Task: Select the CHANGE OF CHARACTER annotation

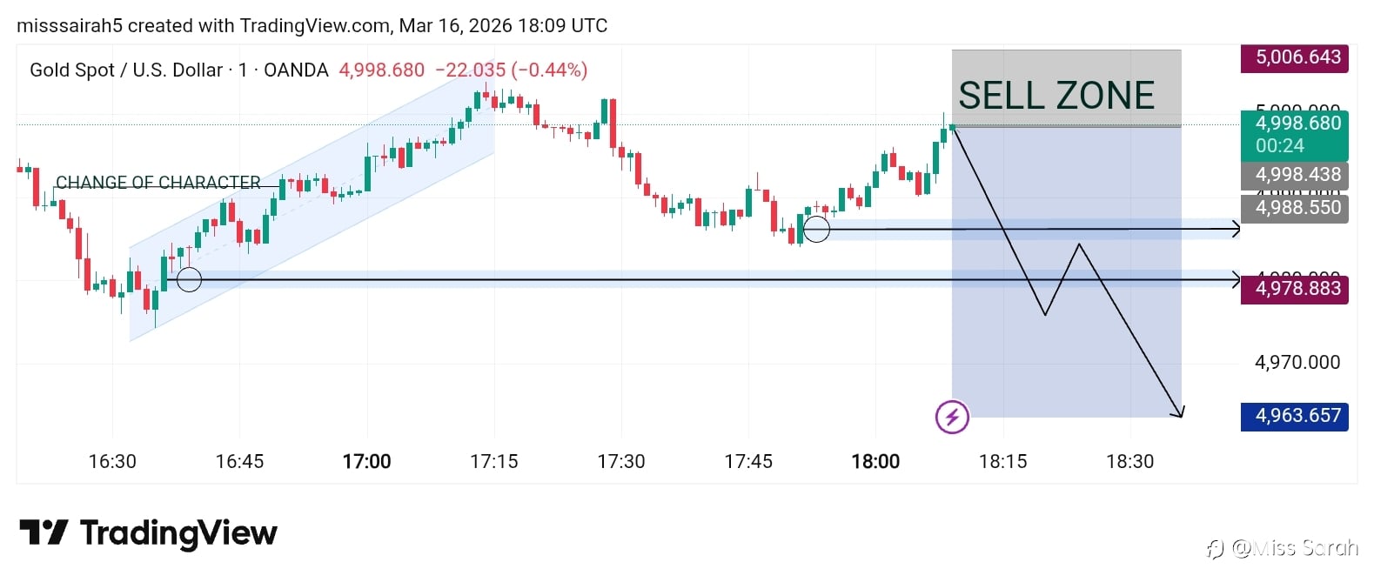Action: 158,183
